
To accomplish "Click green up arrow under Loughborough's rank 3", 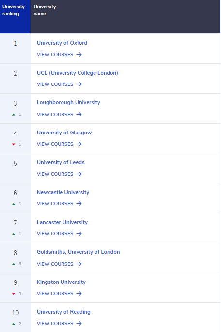I will click(14, 115).
